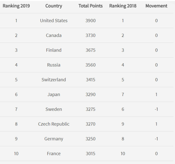Image resolution: width=175 pixels, height=164 pixels.
Task: Click Czech Republic in the table
Action: (54, 124)
